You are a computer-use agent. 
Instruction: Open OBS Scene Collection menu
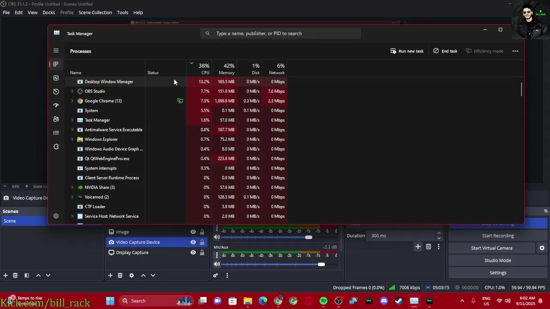pos(95,12)
